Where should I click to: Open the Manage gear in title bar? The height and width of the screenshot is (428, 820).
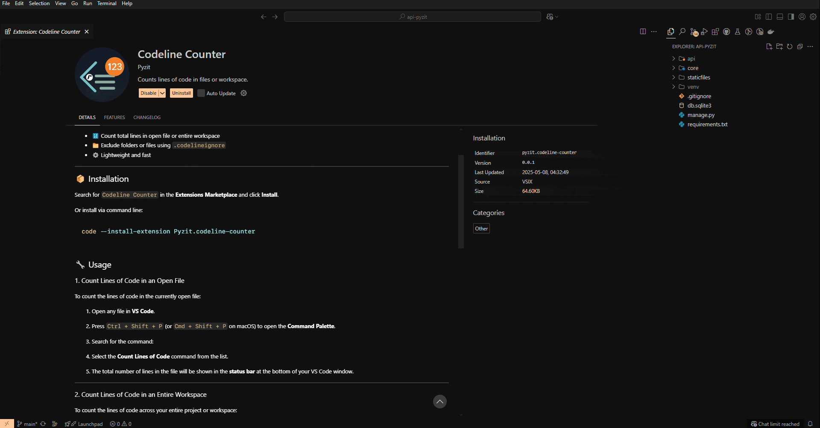pos(813,17)
